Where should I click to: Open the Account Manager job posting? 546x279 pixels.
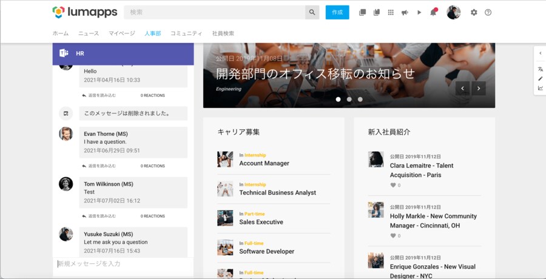(x=264, y=163)
